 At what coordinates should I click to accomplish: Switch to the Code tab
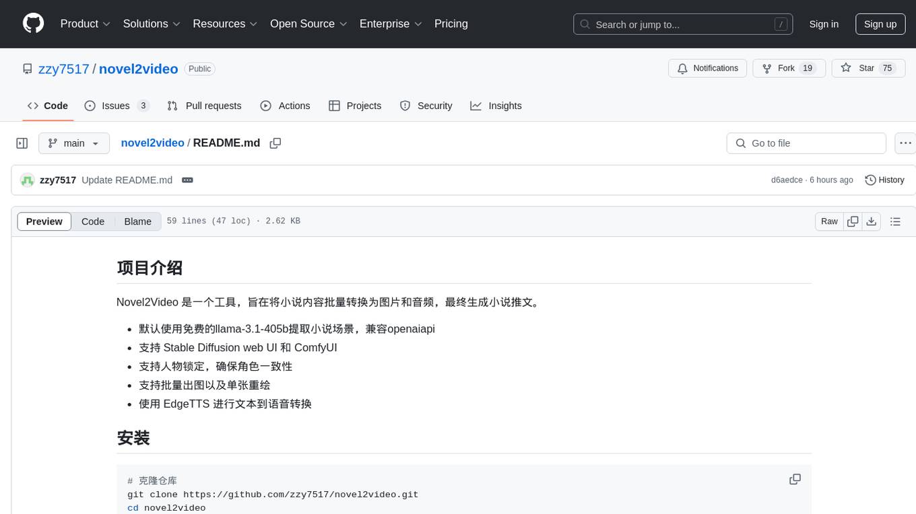(x=48, y=106)
